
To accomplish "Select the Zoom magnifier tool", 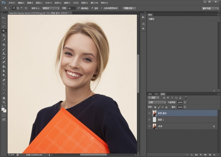I will [x=4, y=102].
